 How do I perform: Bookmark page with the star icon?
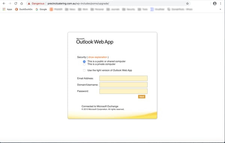coord(187,4)
